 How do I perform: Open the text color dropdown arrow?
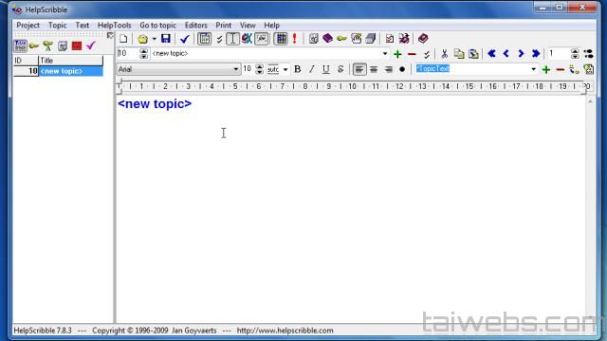285,69
